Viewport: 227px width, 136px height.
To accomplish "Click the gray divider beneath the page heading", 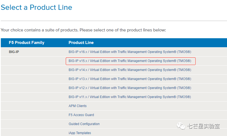I will pyautogui.click(x=113, y=21).
